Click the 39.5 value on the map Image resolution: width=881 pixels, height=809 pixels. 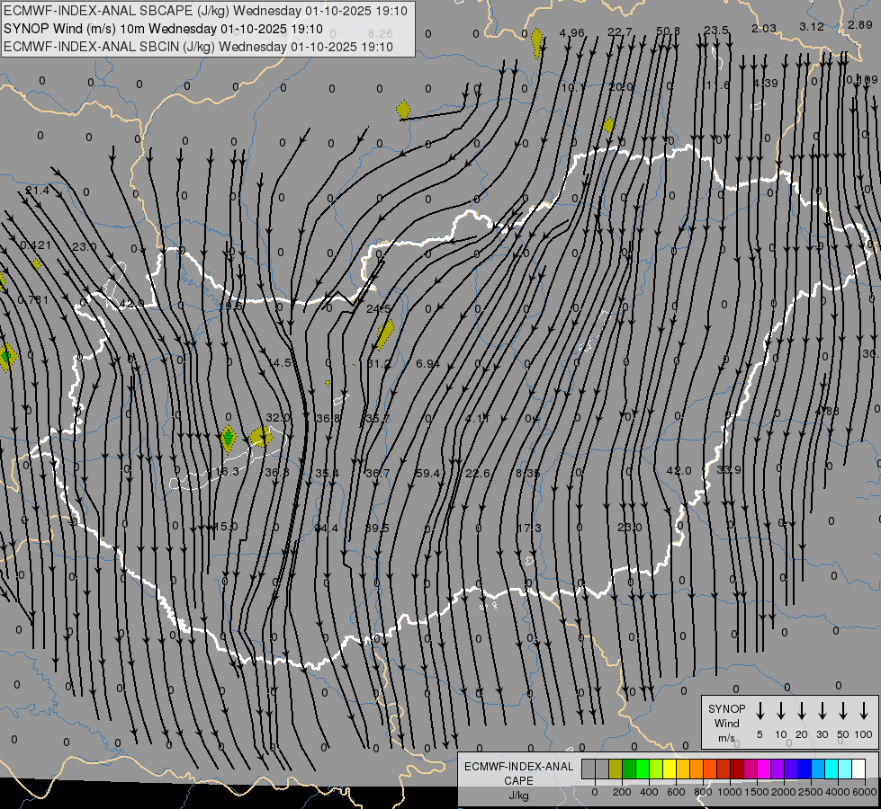pyautogui.click(x=377, y=529)
